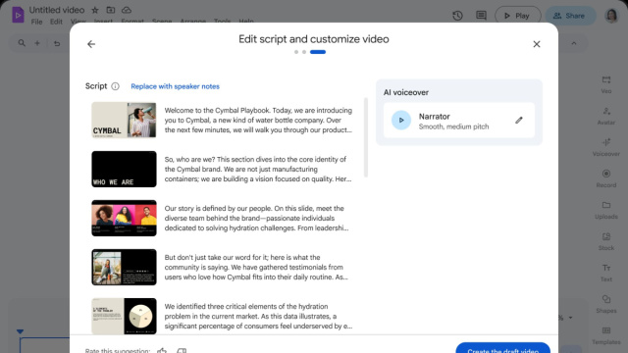Play Narrator voice preview
Image resolution: width=628 pixels, height=353 pixels.
pyautogui.click(x=401, y=120)
